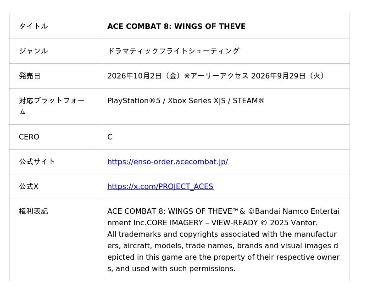Click the STEAM® platform text
Viewport: 367px width, 295px height.
tap(249, 100)
